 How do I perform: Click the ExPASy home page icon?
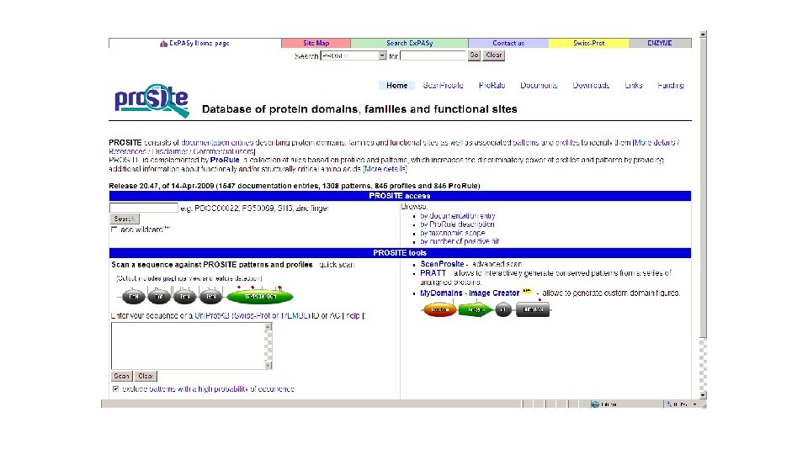163,44
